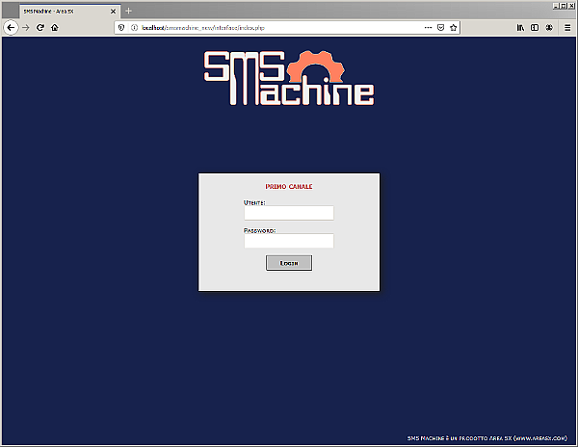Open page actions three-dots menu
The height and width of the screenshot is (447, 578).
[428, 28]
